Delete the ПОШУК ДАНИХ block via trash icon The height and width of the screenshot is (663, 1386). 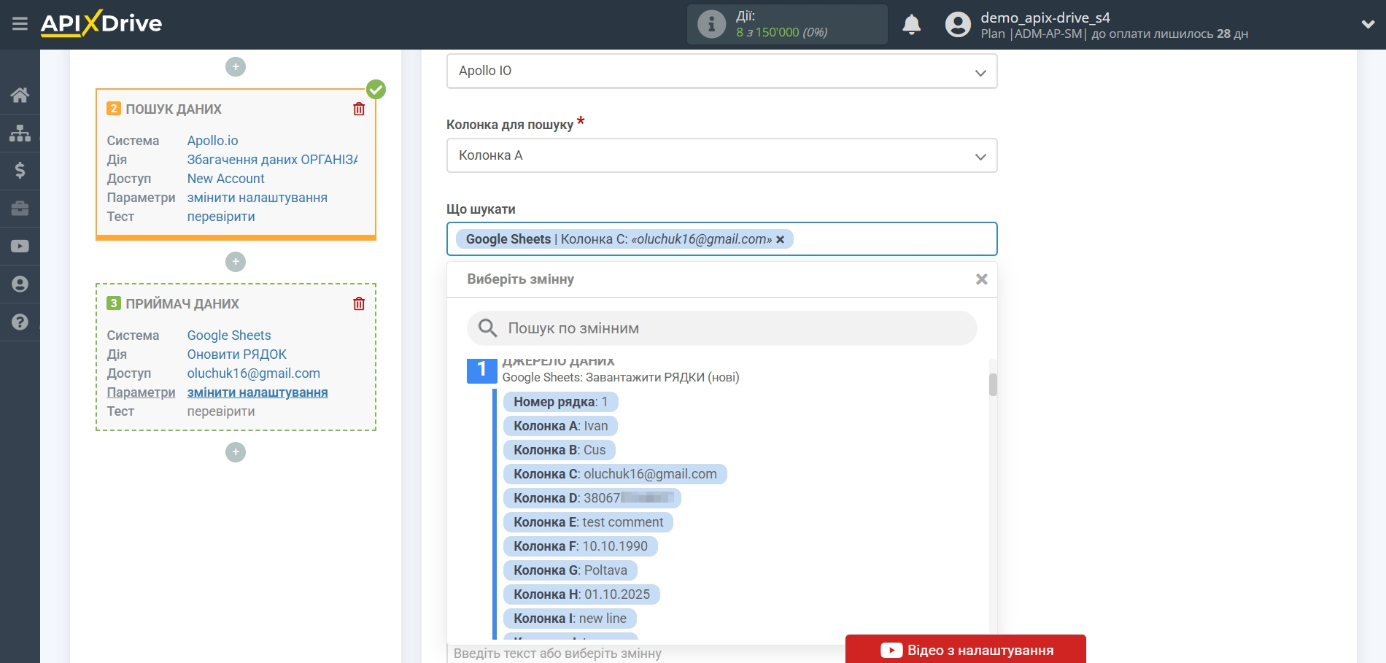pos(358,108)
